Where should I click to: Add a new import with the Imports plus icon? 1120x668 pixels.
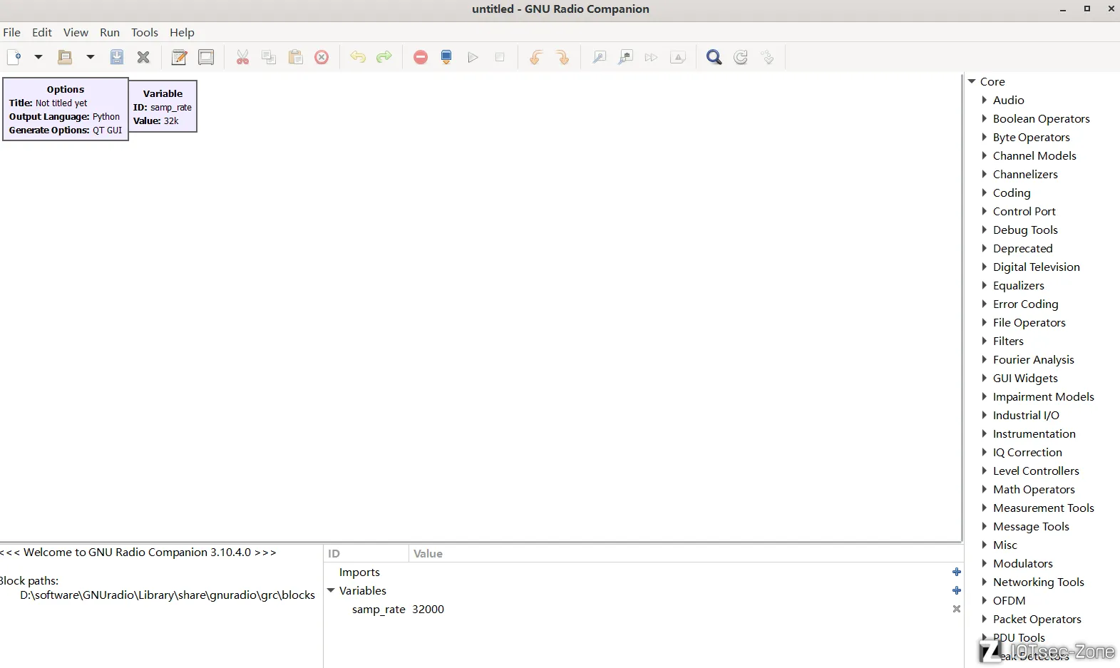957,572
